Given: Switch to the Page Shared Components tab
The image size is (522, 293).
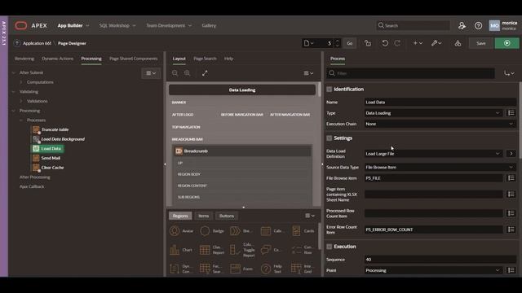Looking at the screenshot, I should coord(133,59).
